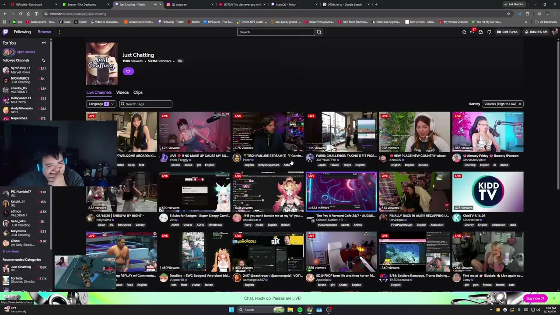560x315 pixels.
Task: Open the Whispers chat bubble icon
Action: [x=489, y=32]
